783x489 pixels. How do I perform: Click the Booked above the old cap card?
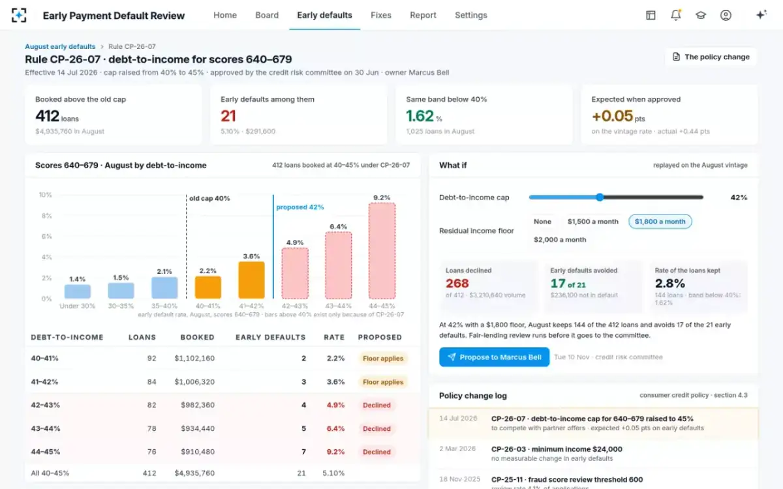tap(114, 115)
